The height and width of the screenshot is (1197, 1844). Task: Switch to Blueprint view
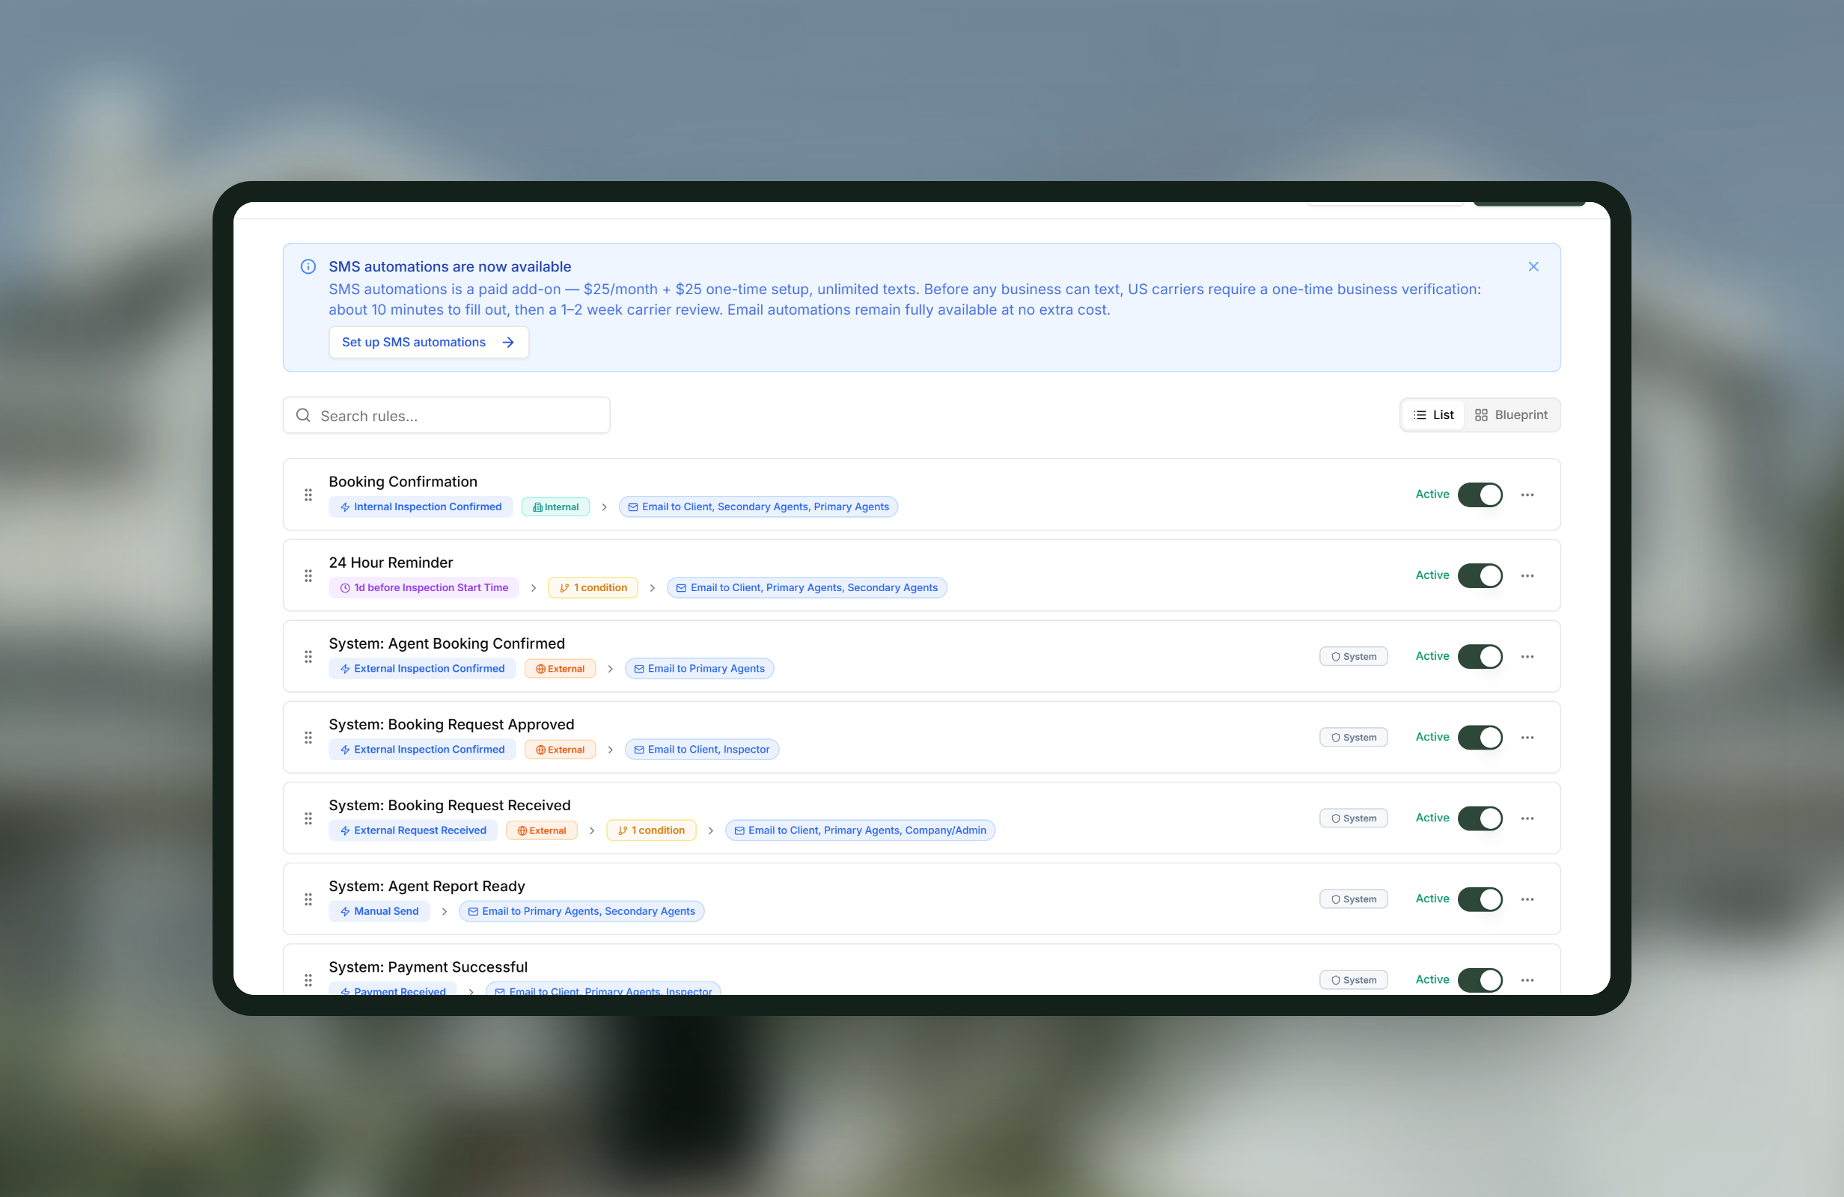tap(1510, 415)
